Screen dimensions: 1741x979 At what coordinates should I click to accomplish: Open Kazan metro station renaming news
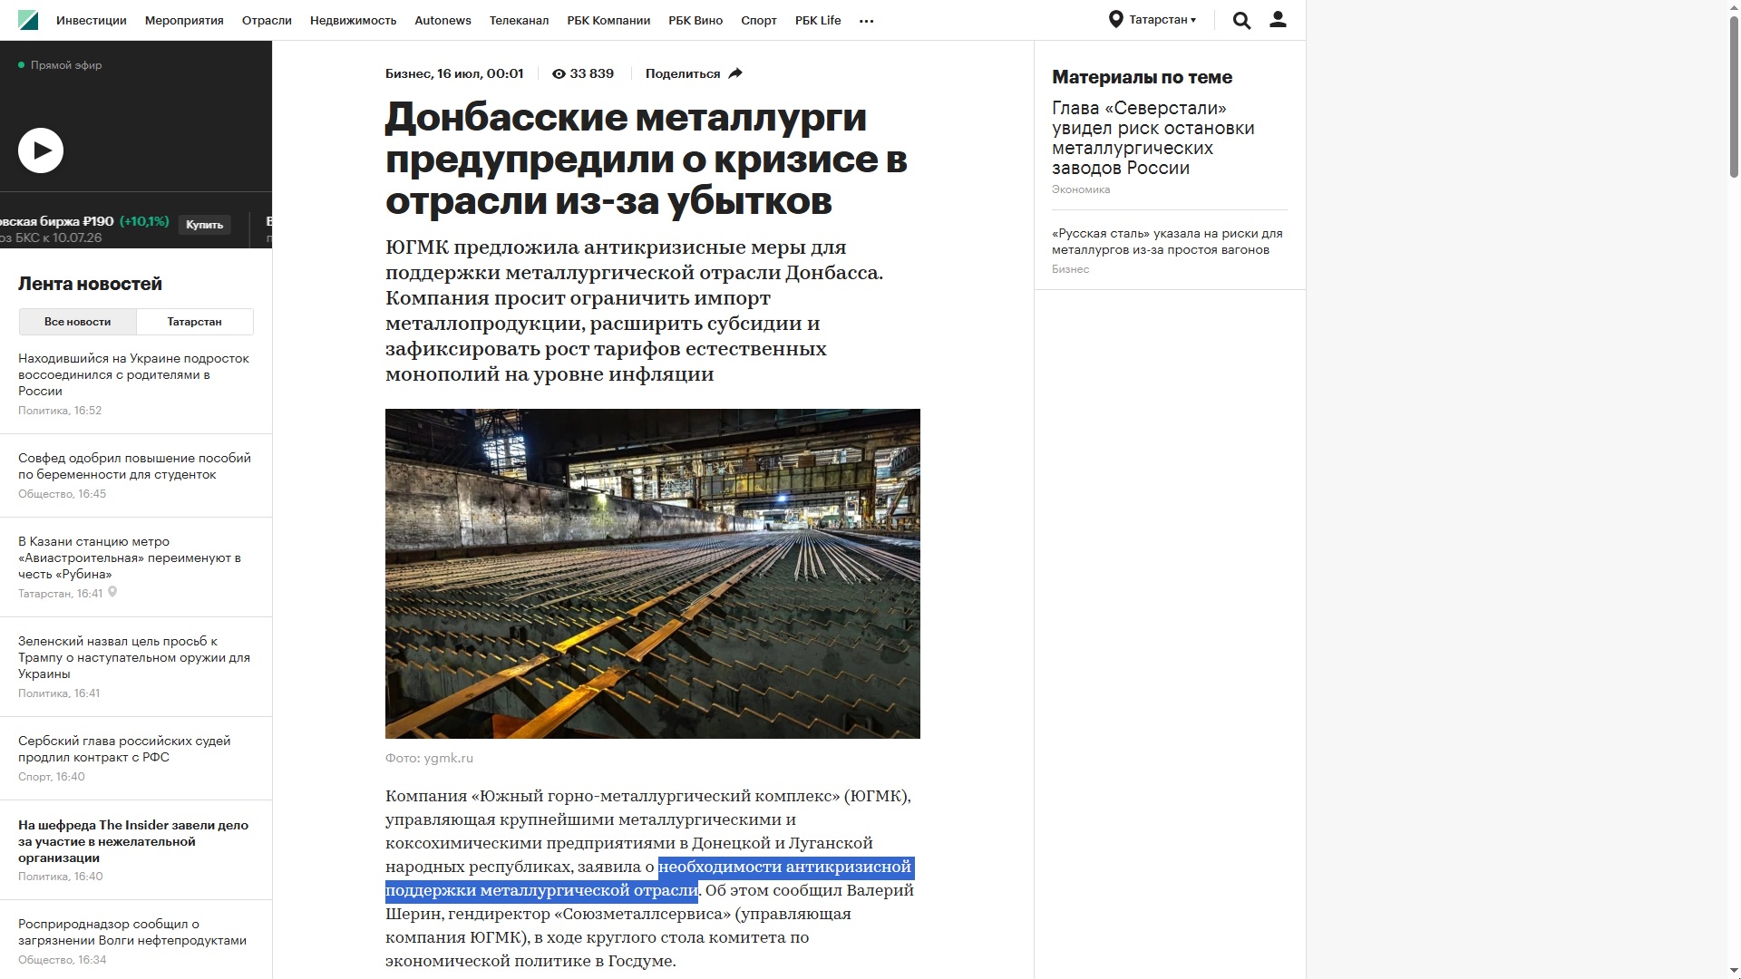(131, 557)
